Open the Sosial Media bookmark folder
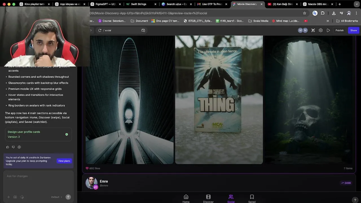The height and width of the screenshot is (203, 361). click(x=258, y=21)
